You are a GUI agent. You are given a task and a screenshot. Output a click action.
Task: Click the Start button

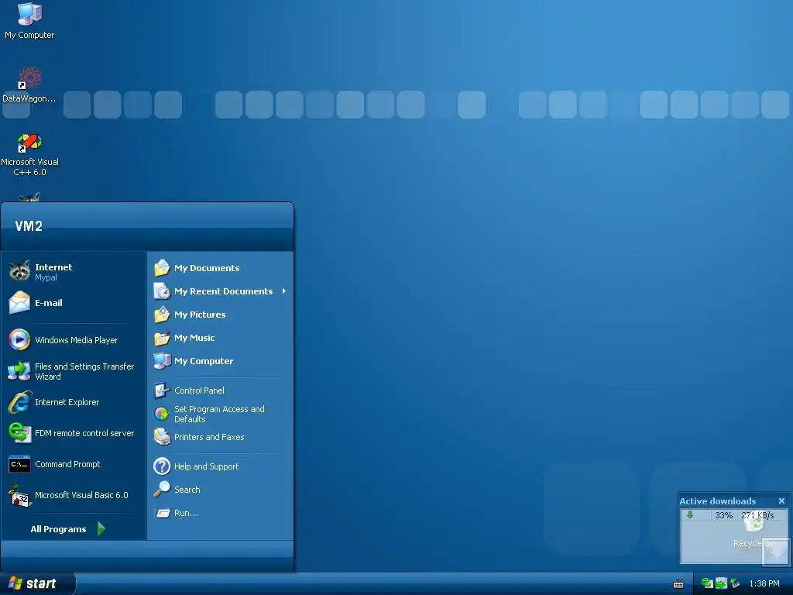[37, 583]
